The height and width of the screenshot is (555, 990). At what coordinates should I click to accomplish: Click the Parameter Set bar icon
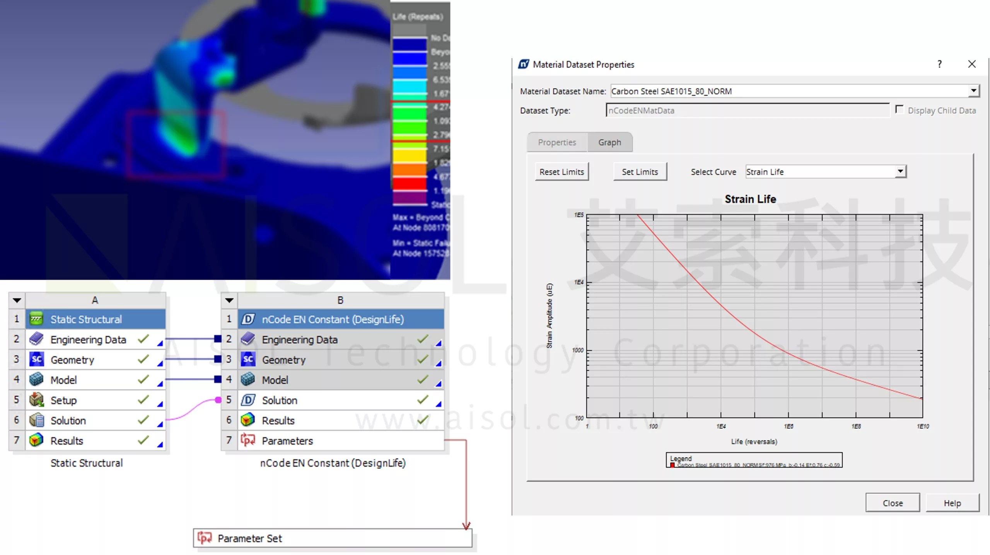pos(205,538)
